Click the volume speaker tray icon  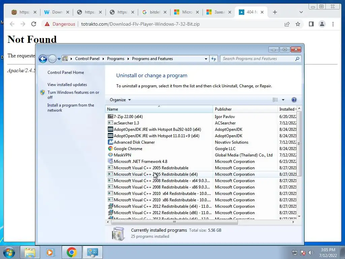pos(311,253)
